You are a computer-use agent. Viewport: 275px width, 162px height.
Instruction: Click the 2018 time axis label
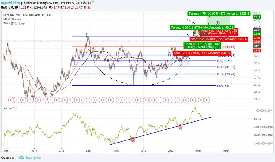[198, 151]
